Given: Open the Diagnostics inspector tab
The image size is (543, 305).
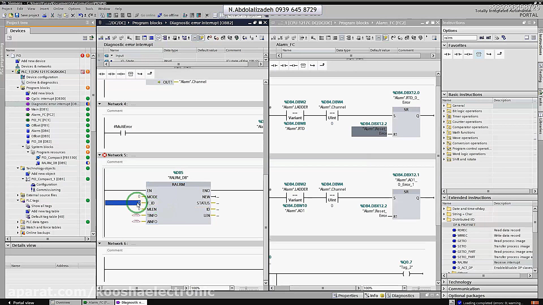Looking at the screenshot, I should pos(400,296).
